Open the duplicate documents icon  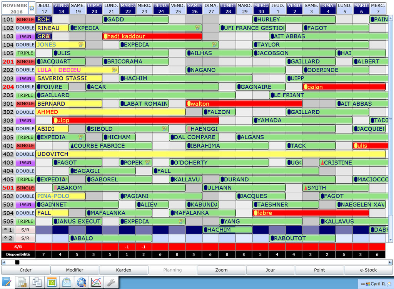pos(37,282)
